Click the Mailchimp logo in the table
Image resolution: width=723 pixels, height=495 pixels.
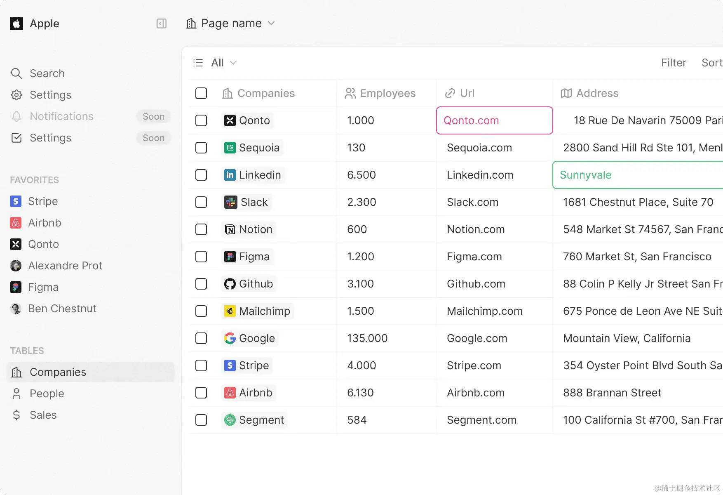(x=230, y=311)
